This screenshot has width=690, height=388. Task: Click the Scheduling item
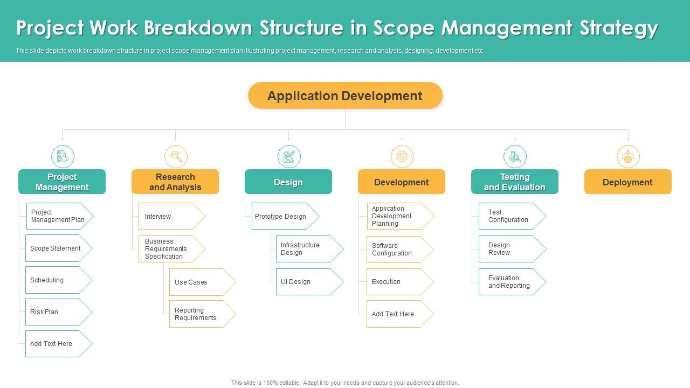pyautogui.click(x=59, y=280)
